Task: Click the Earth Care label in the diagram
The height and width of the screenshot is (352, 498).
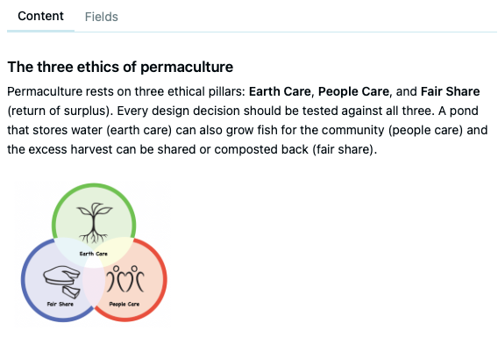Action: (93, 254)
